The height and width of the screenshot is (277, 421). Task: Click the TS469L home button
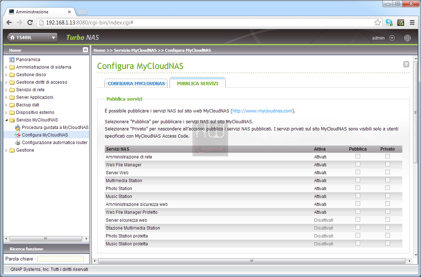28,38
